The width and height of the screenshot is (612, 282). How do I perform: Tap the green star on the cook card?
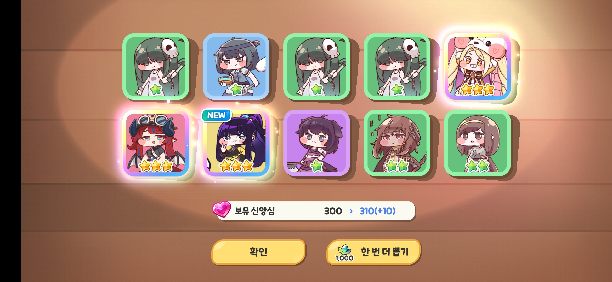point(236,90)
